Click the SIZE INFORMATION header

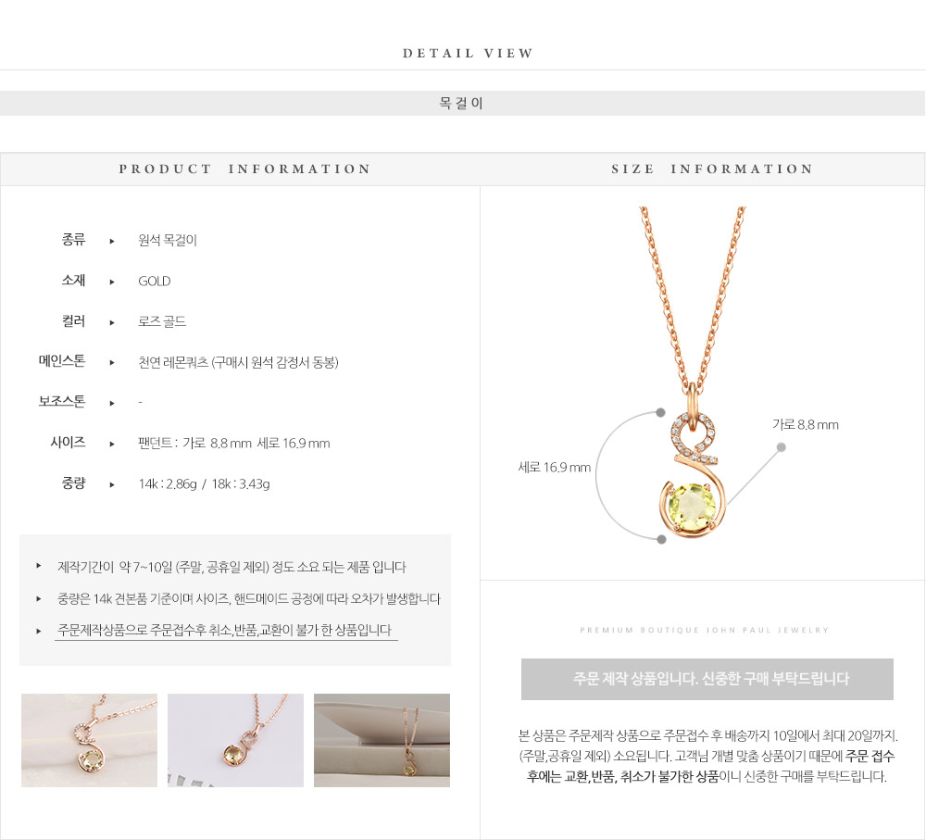[712, 169]
